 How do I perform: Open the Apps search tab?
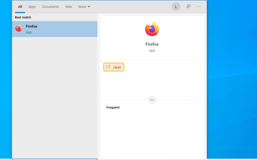pos(32,7)
